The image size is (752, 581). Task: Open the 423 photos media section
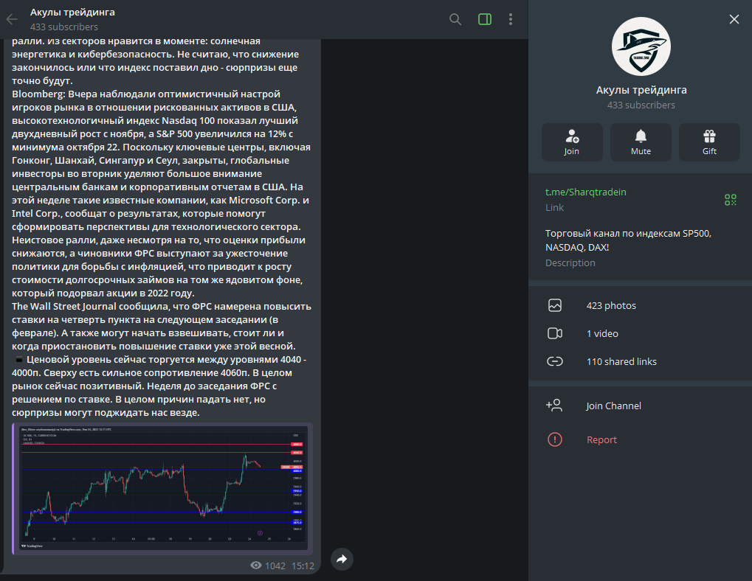click(641, 305)
